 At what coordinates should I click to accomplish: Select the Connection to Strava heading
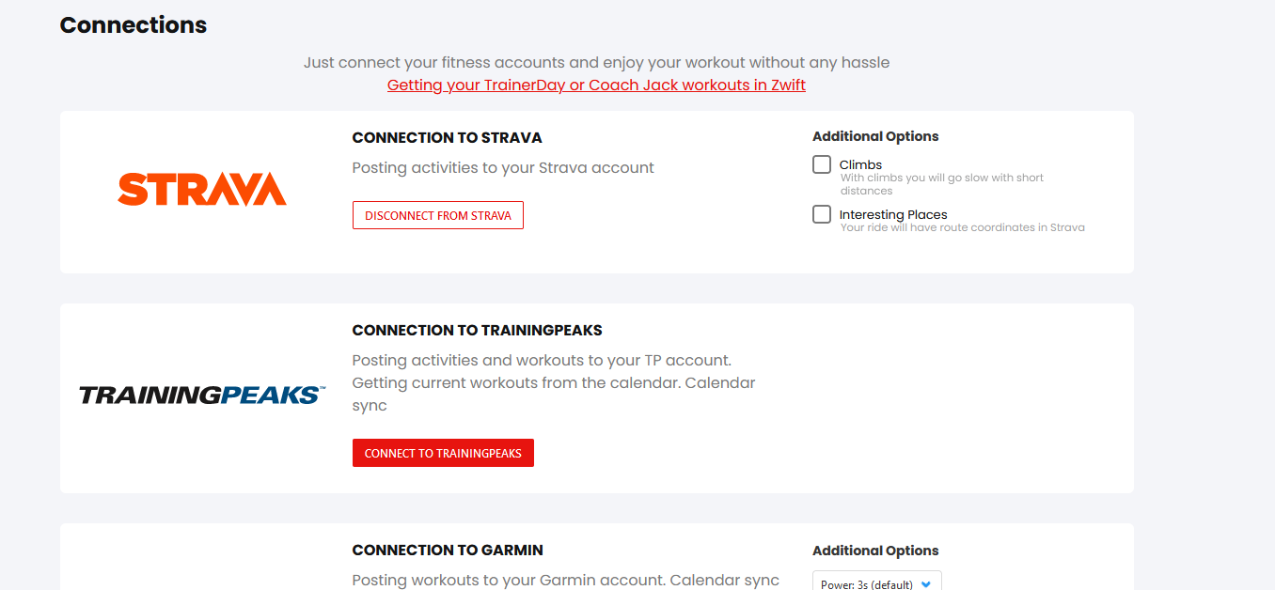pyautogui.click(x=447, y=137)
